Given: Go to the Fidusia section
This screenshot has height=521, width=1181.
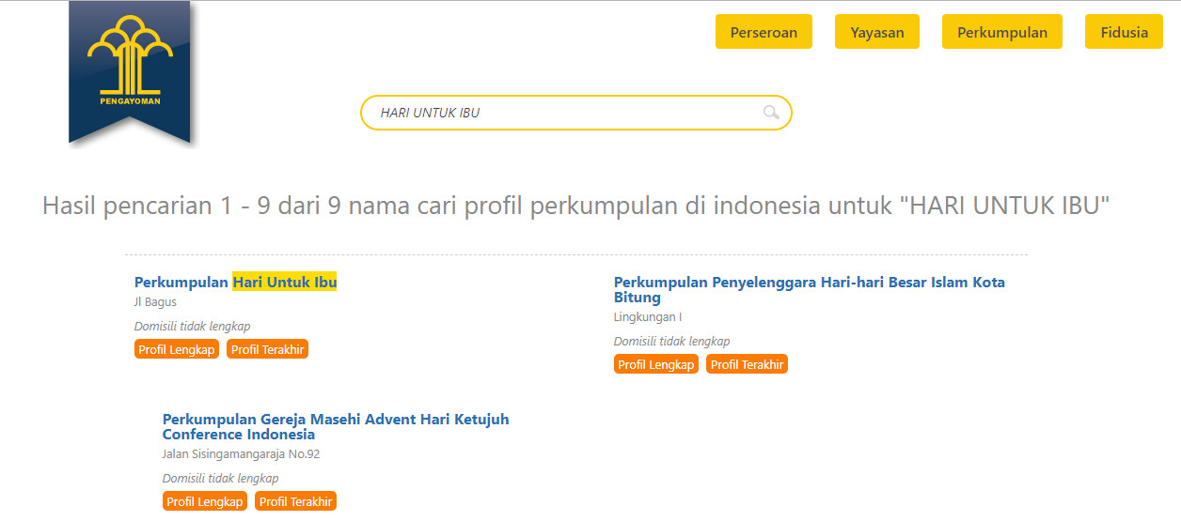Looking at the screenshot, I should point(1124,32).
